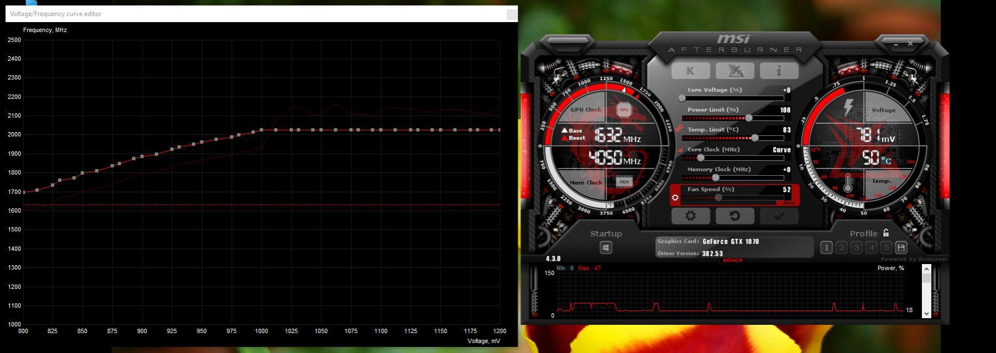
Task: Select profile slot 1
Action: coord(826,247)
